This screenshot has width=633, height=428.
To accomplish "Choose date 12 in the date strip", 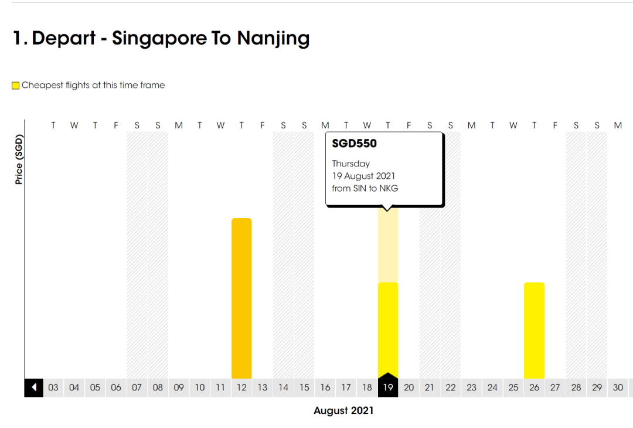I will [x=241, y=388].
